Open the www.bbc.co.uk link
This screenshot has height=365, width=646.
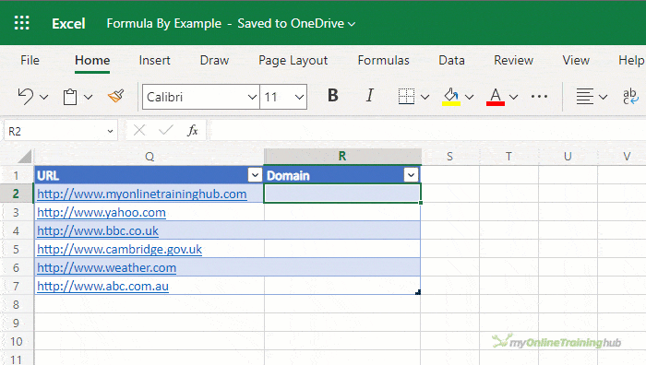(98, 230)
